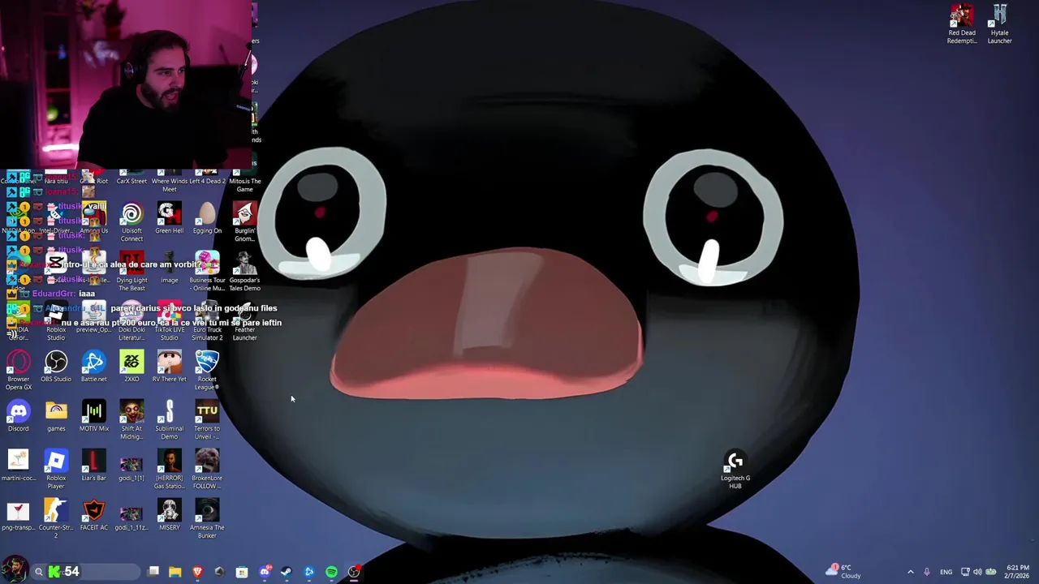Screen dimensions: 1039x584
Task: Launch Counter-Strike 2 shortcut
Action: click(x=56, y=519)
